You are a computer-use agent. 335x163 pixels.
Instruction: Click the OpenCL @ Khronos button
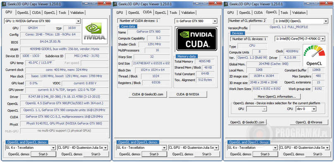point(309,122)
